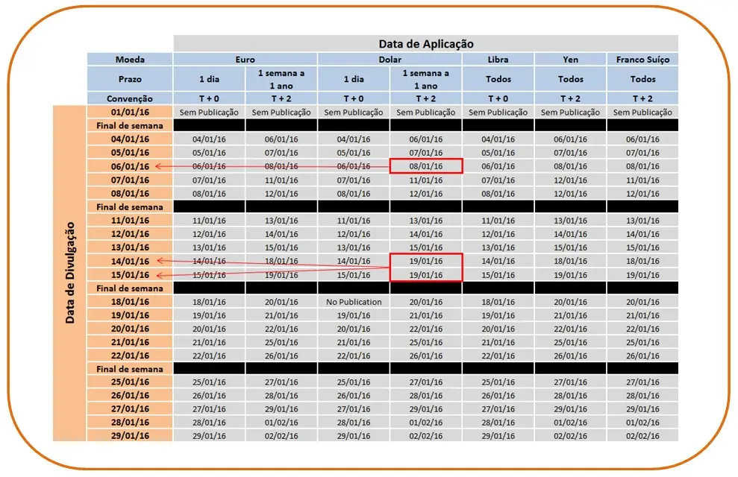Screen dimensions: 738x477
Task: Select the 'Euro' currency header
Action: coord(246,59)
